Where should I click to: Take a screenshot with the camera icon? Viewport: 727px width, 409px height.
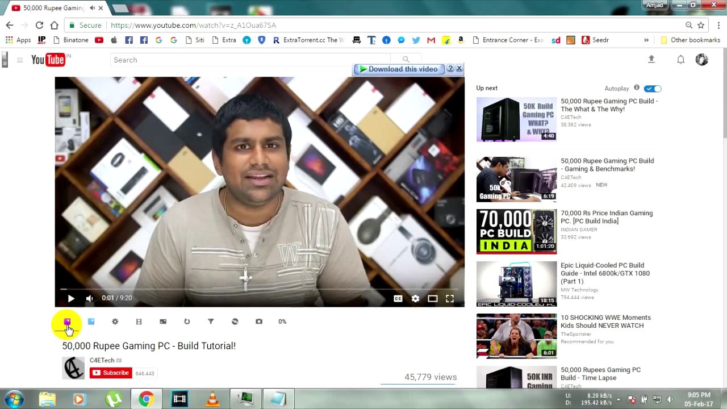coord(259,322)
